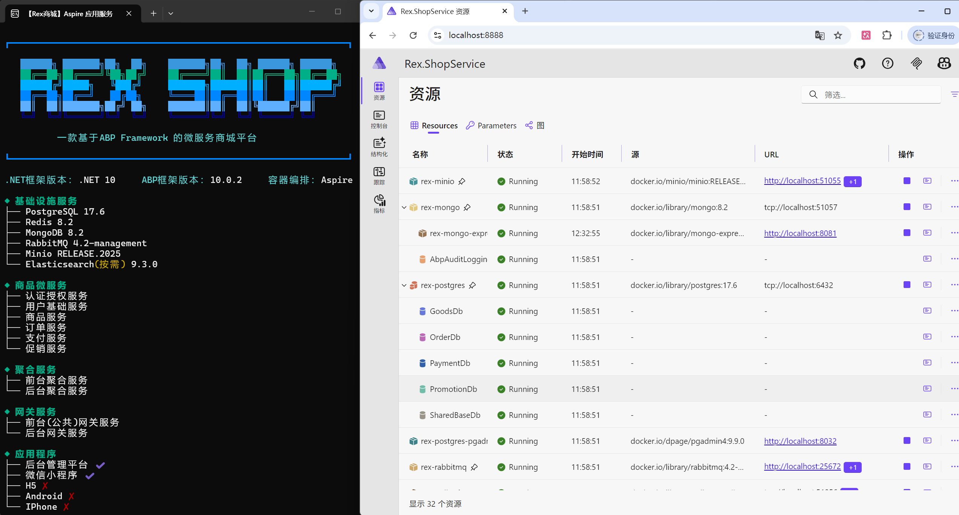Image resolution: width=959 pixels, height=515 pixels.
Task: Open the filter options icon beside search
Action: click(954, 94)
